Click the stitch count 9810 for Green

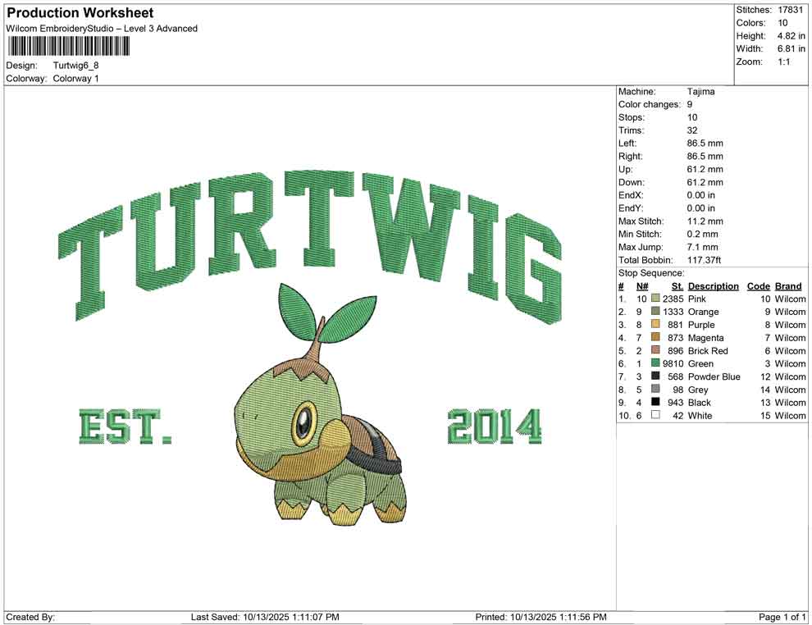673,363
